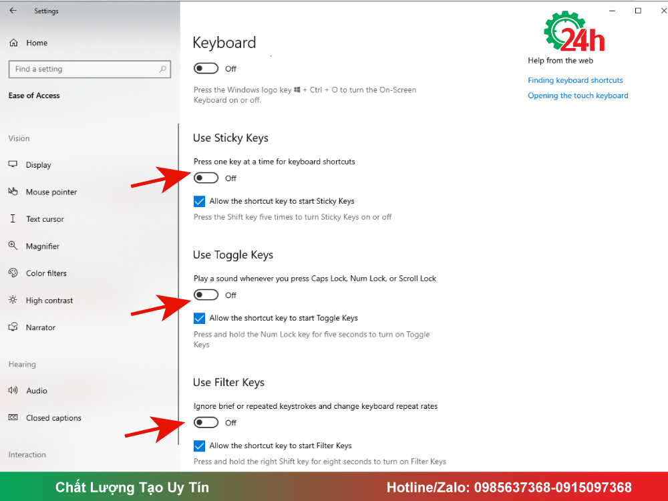Click the Text cursor icon

[13, 218]
